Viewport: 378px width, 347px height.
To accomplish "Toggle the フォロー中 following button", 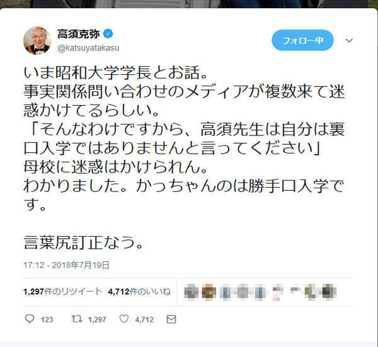I will (302, 40).
